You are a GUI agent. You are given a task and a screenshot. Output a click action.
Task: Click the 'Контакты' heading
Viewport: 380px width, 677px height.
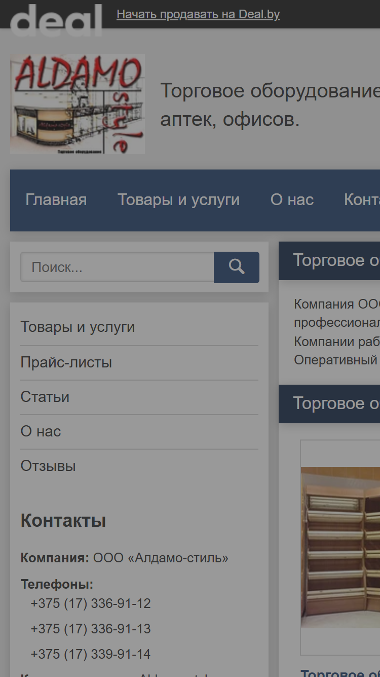pyautogui.click(x=63, y=521)
